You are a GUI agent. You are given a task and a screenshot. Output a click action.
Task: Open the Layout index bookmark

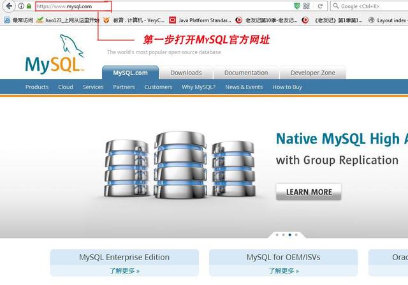point(388,20)
